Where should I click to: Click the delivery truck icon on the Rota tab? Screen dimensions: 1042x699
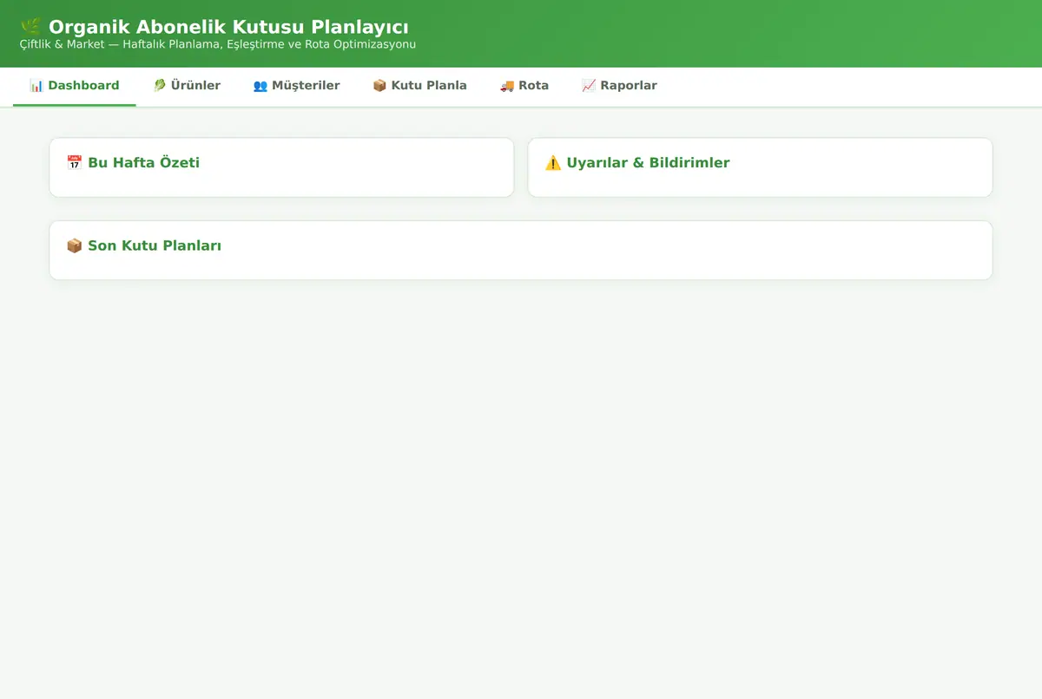tap(507, 86)
